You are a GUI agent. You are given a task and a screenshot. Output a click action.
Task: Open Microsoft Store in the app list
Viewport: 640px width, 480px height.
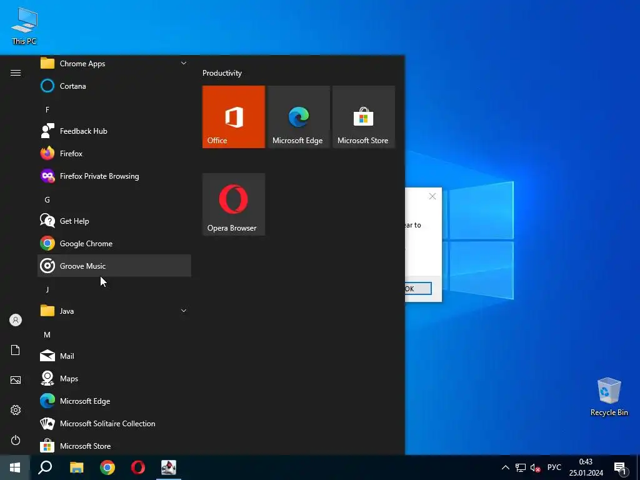tap(114, 446)
